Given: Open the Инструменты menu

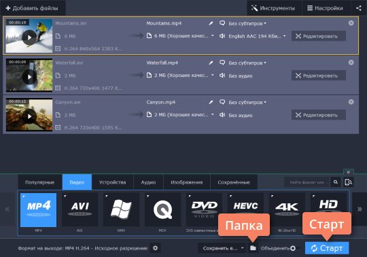Looking at the screenshot, I should click(x=274, y=8).
